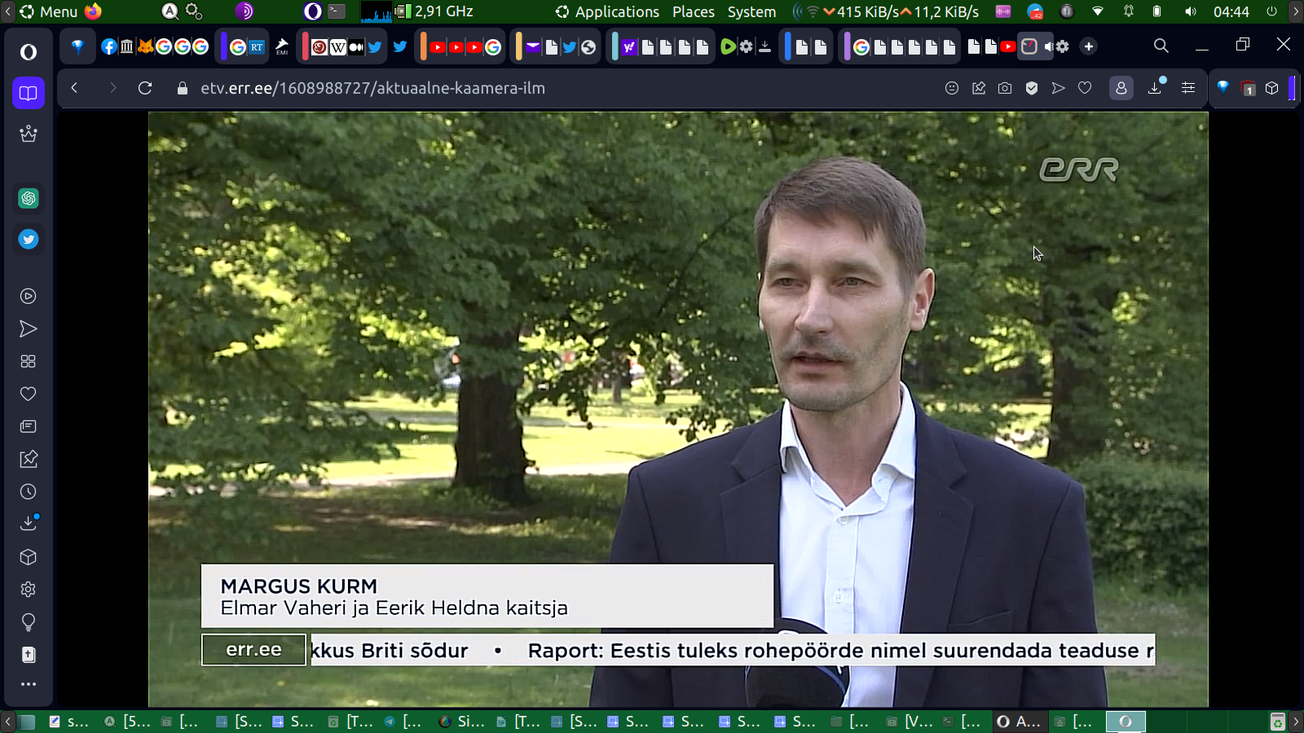Open downloads popup in the toolbar
The image size is (1304, 733).
click(1156, 87)
